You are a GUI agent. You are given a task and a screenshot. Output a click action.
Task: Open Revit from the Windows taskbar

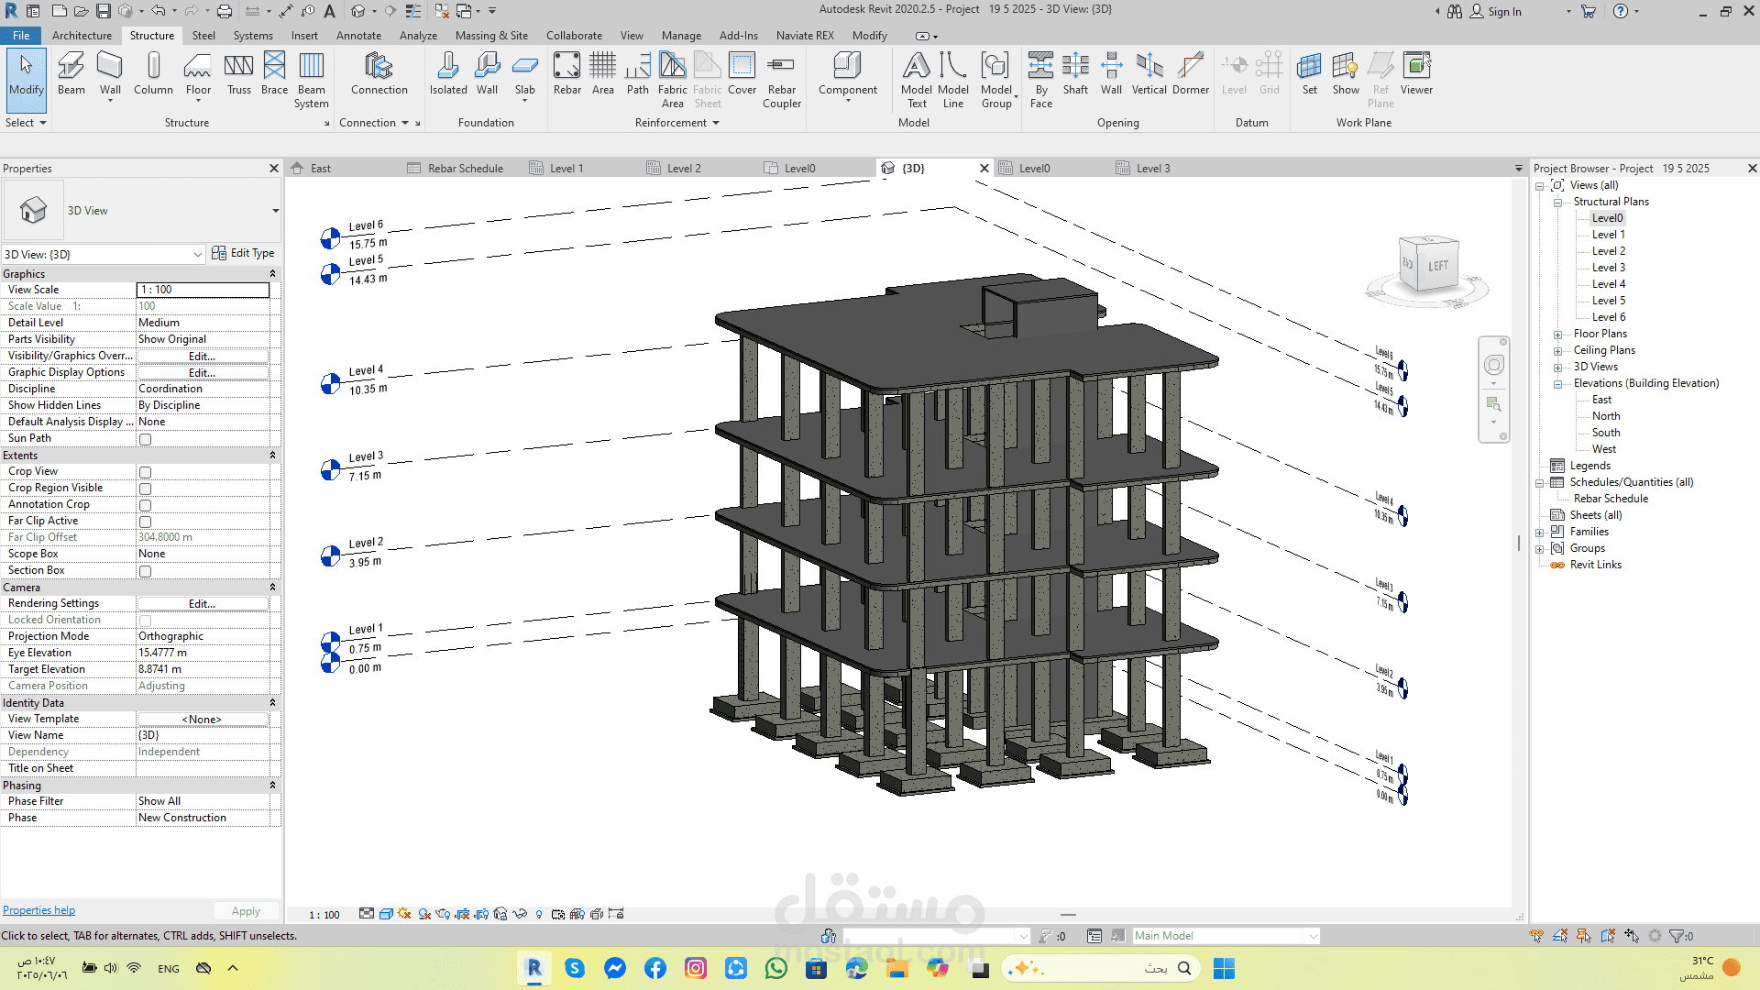[534, 968]
